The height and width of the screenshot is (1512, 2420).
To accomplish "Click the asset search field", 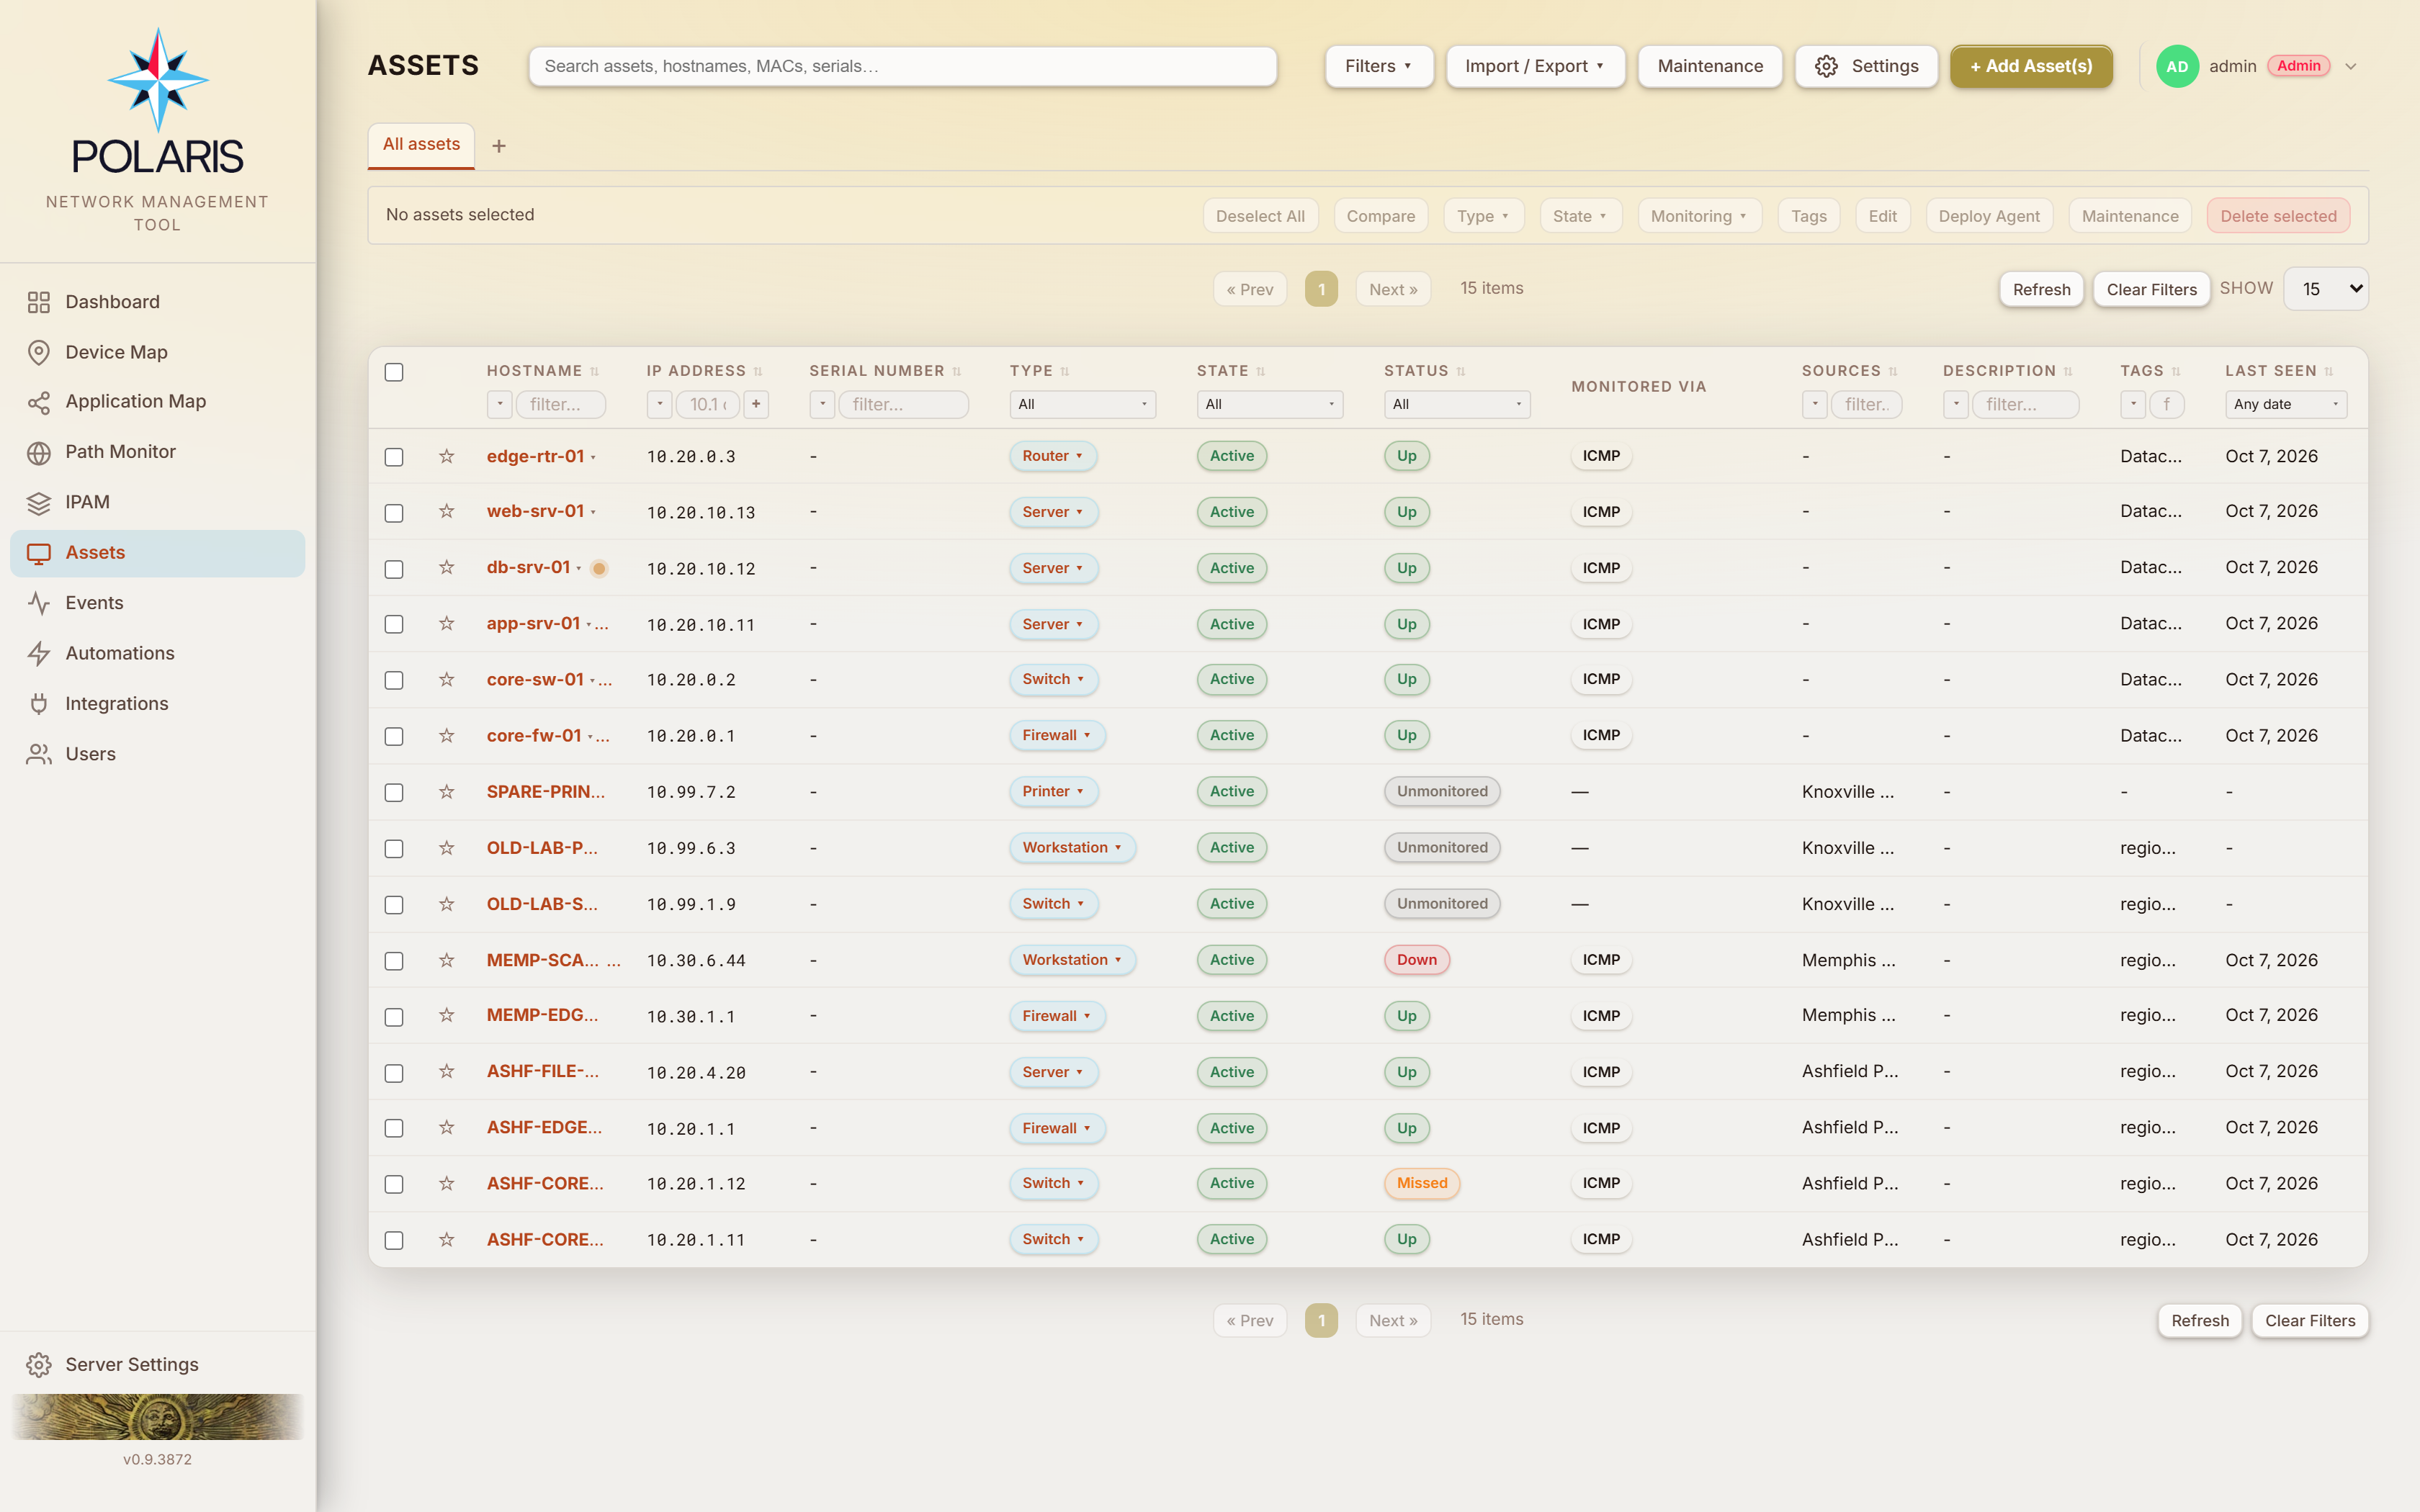I will tap(902, 66).
